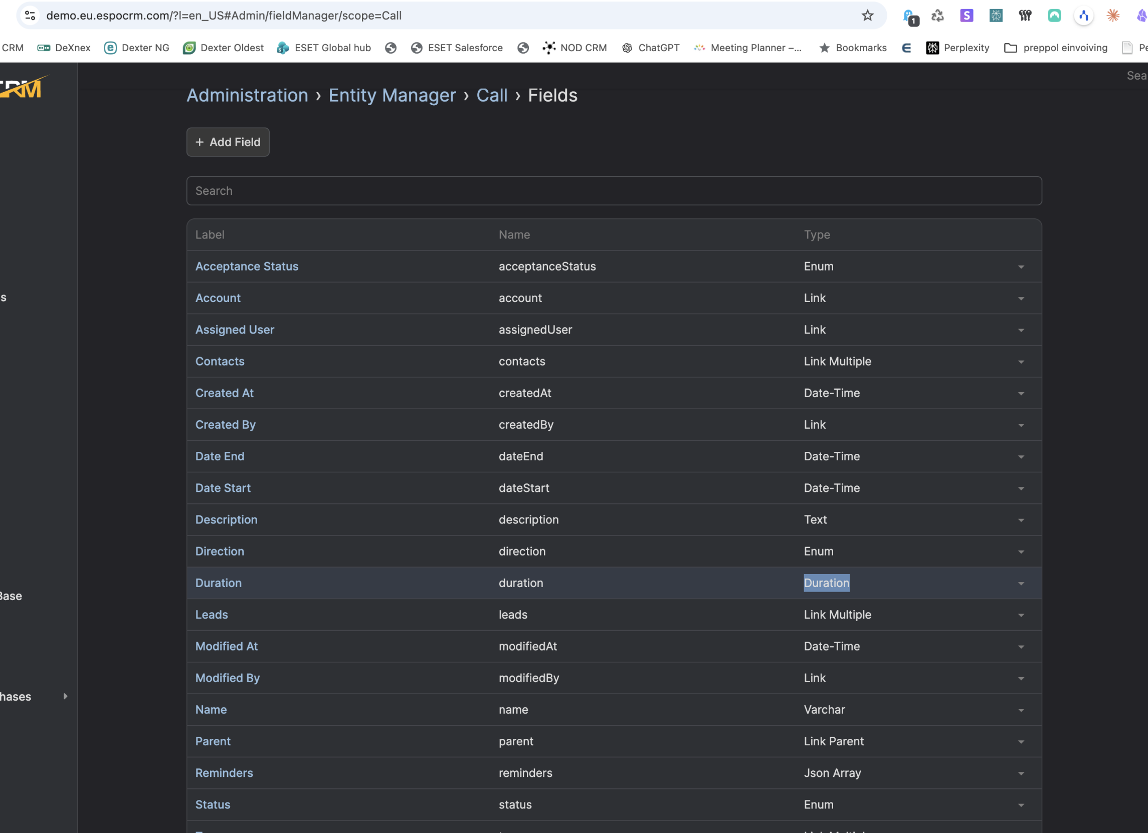Open Acceptance Status field

pyautogui.click(x=247, y=266)
